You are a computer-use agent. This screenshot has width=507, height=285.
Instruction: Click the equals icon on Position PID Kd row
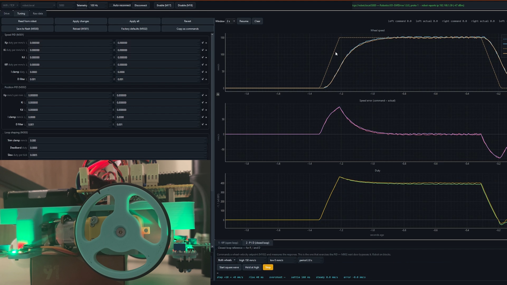click(206, 110)
